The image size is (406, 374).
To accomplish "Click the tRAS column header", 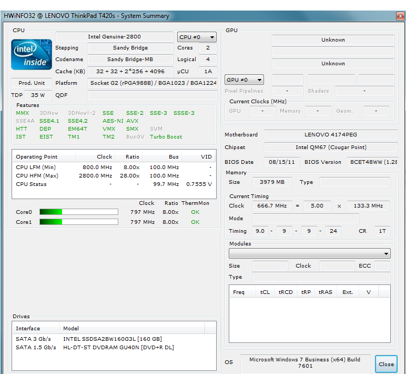I will 325,292.
